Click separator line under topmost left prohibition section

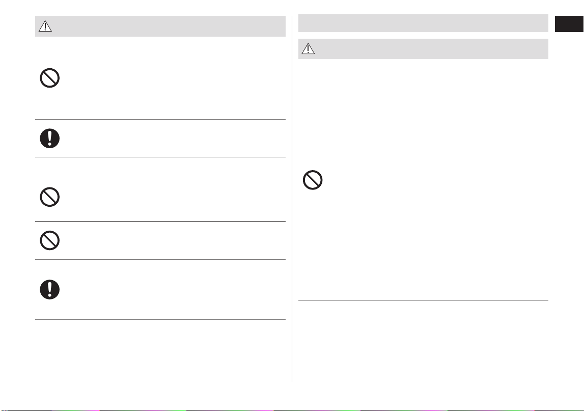(x=160, y=120)
